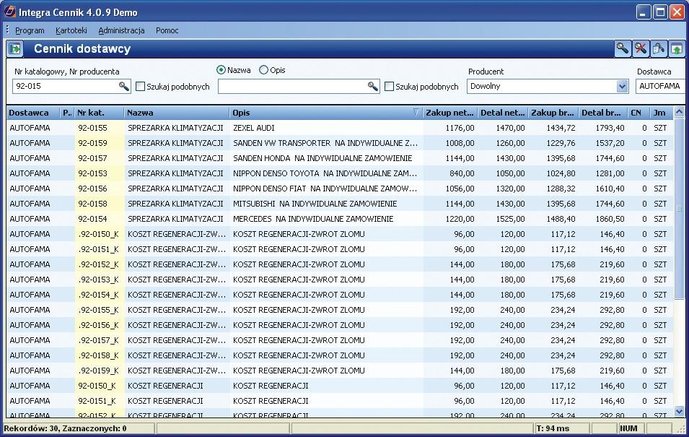Sort by Zakup net... column header
689x437 pixels.
(x=449, y=113)
